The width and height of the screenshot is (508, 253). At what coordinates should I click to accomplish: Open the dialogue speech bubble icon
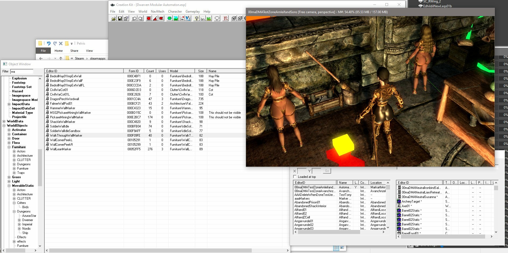coord(217,18)
